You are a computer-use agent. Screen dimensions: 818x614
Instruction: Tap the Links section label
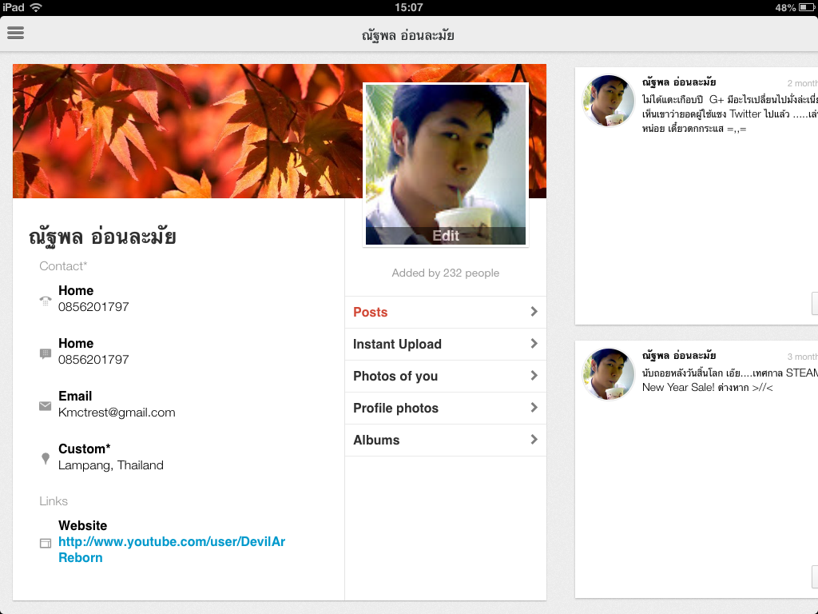point(54,501)
